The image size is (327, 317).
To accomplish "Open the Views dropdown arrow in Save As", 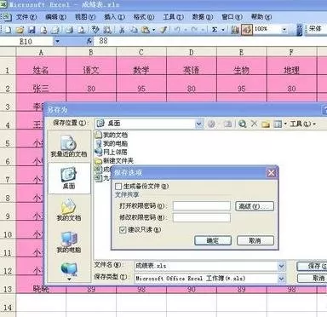I will pos(285,124).
